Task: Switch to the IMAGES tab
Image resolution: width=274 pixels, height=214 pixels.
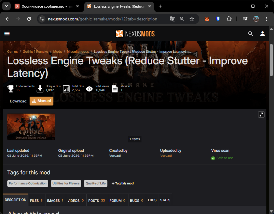Action: tap(55, 200)
